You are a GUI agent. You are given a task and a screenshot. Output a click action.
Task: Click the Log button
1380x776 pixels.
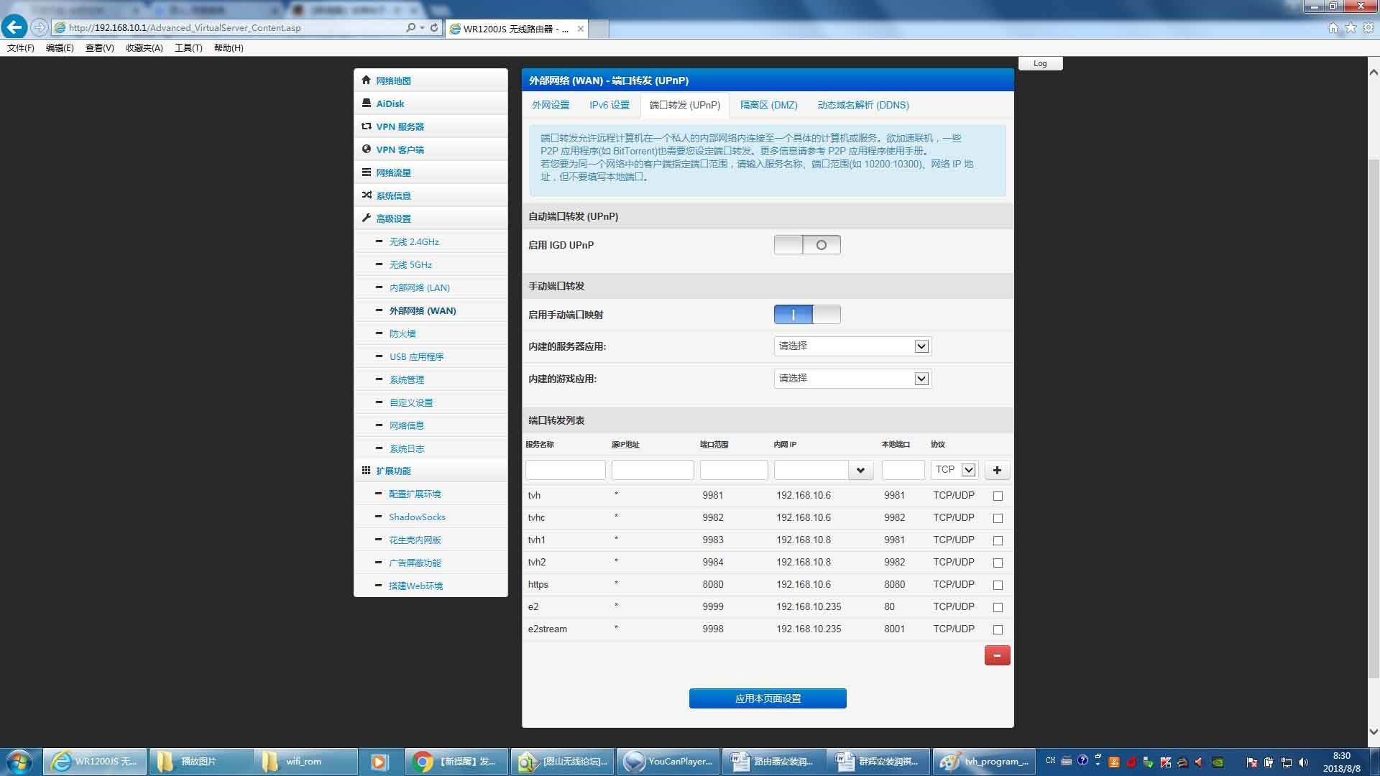point(1040,63)
